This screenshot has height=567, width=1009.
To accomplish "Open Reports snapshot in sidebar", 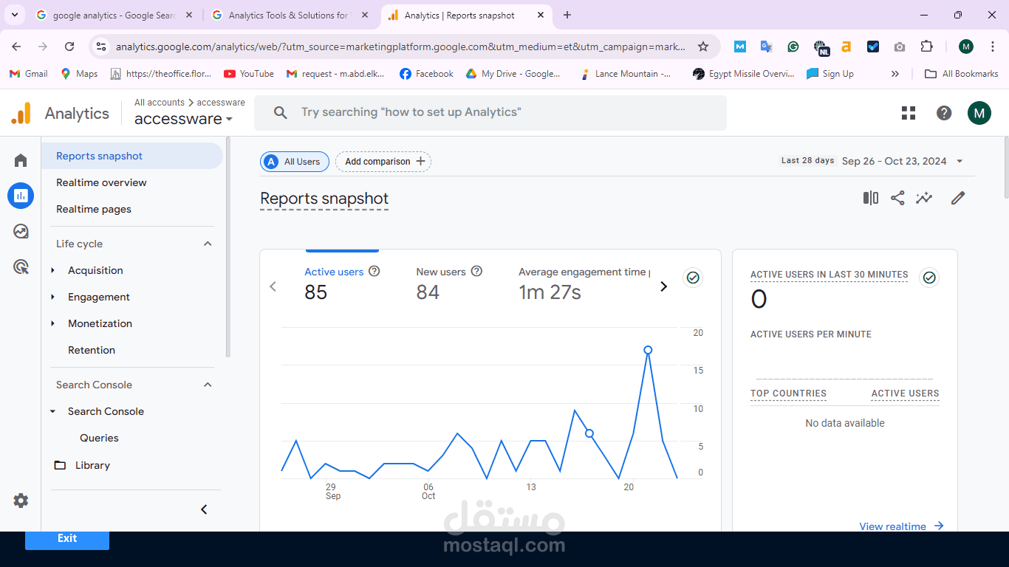I will (x=132, y=156).
